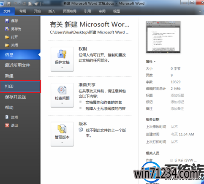The image size is (204, 184).
Task: Switch to the 审阅 ribbon tab
Action: [102, 11]
